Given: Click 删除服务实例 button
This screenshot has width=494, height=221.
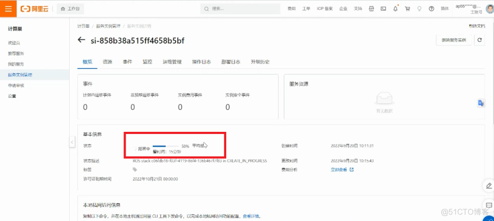Looking at the screenshot, I should click(454, 40).
